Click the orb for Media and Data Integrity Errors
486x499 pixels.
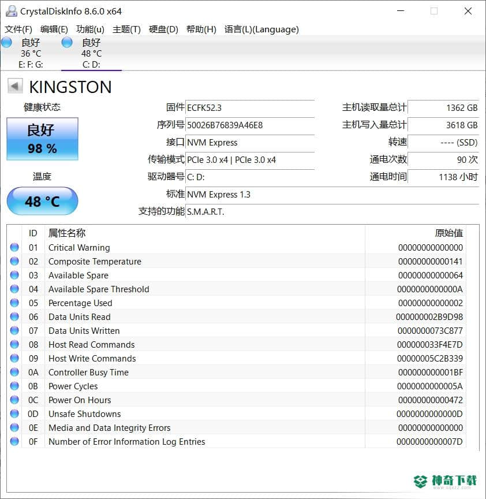point(14,427)
